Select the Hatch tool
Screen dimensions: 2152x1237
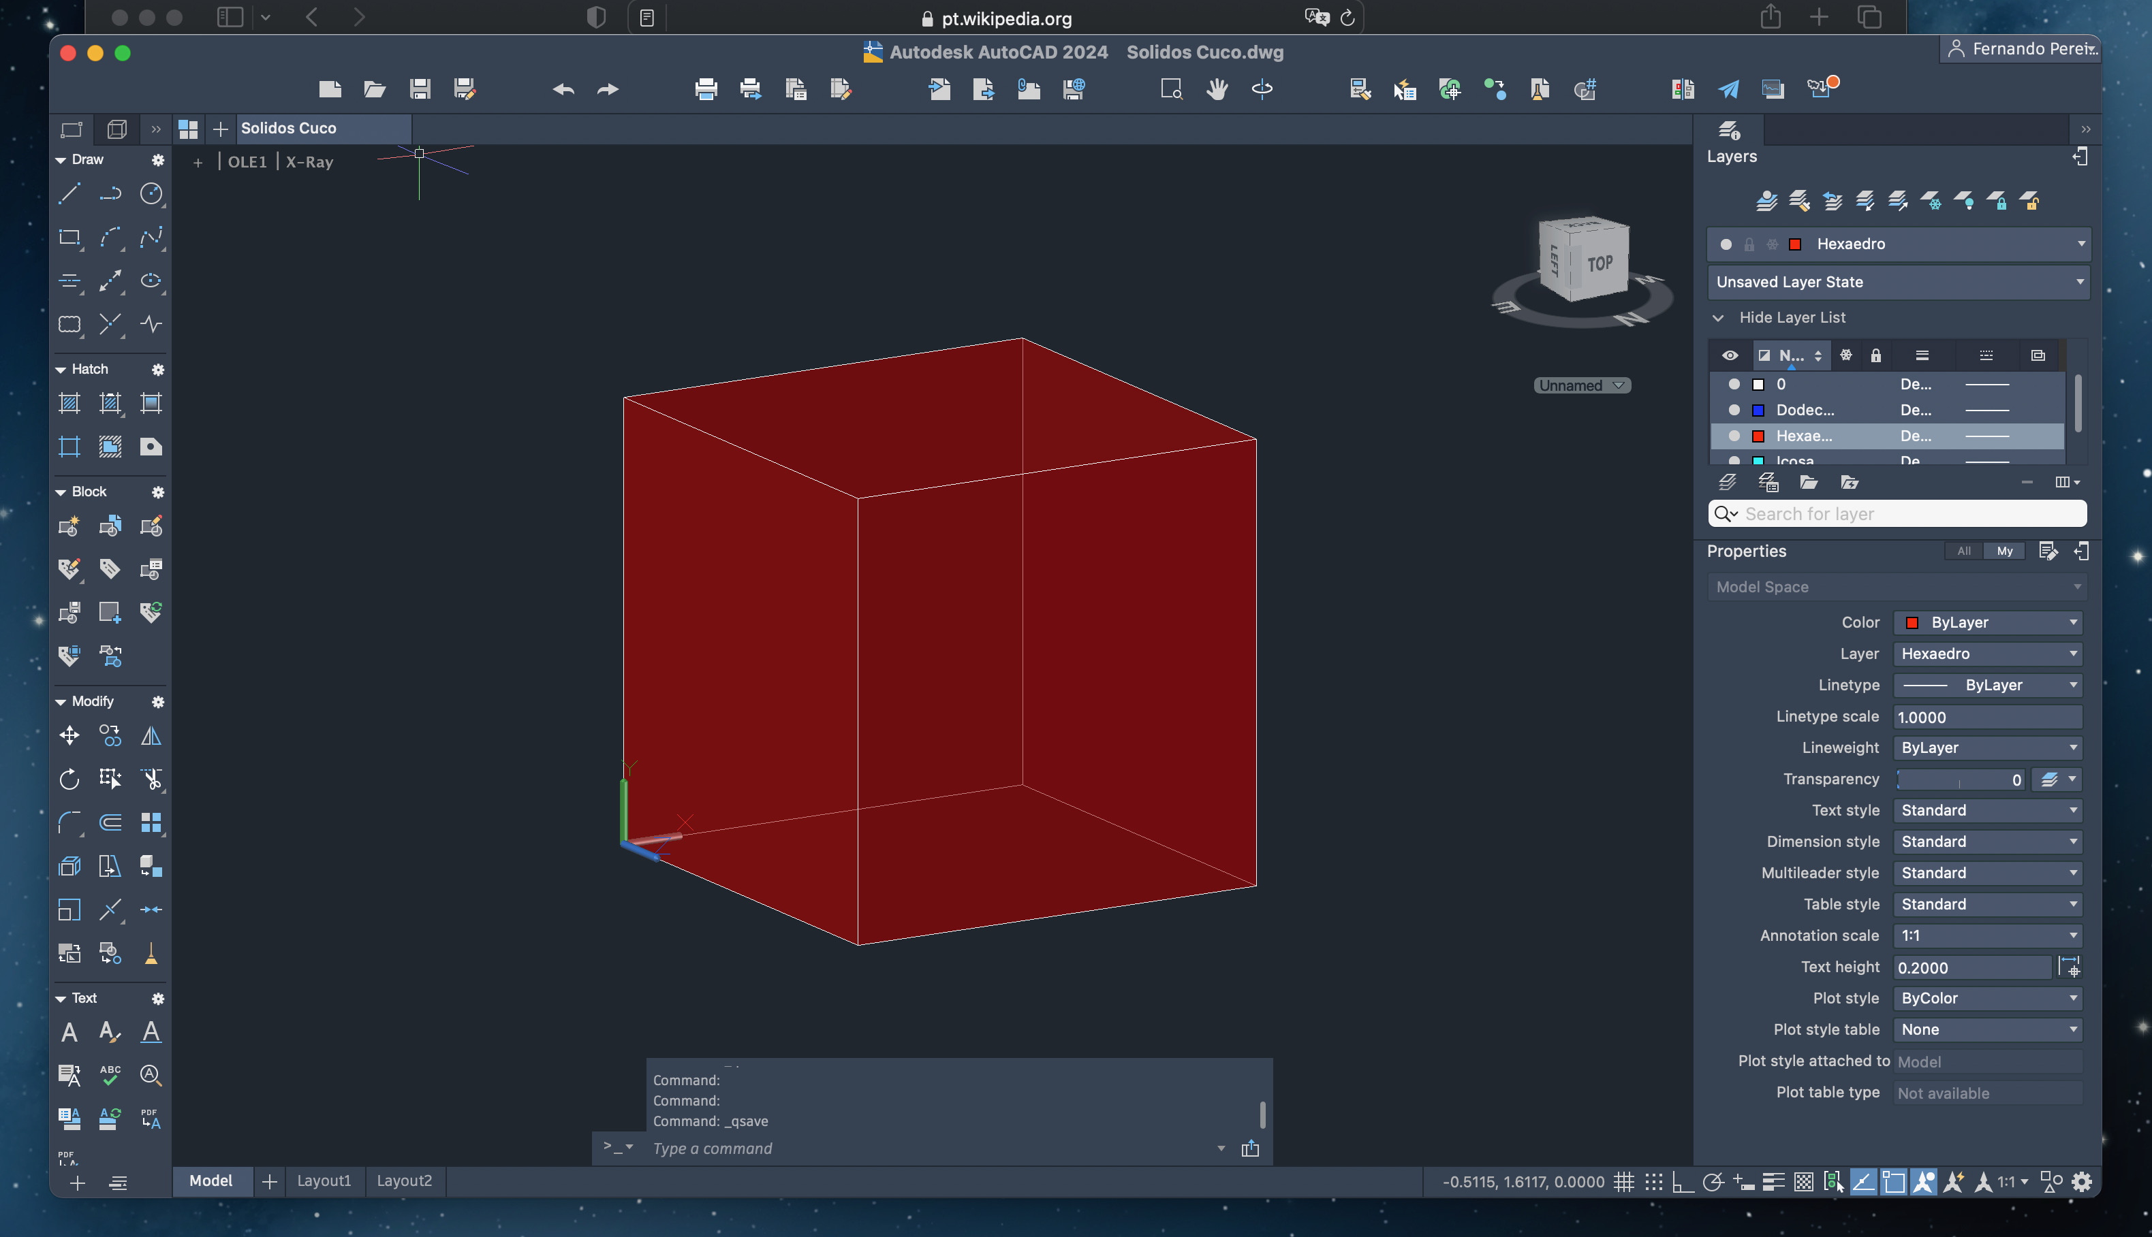(x=69, y=403)
